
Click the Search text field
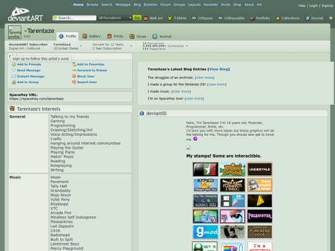coord(74,18)
